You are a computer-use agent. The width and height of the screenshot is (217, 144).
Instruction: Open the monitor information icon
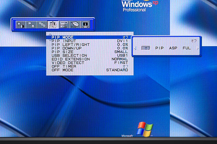[x=85, y=25]
